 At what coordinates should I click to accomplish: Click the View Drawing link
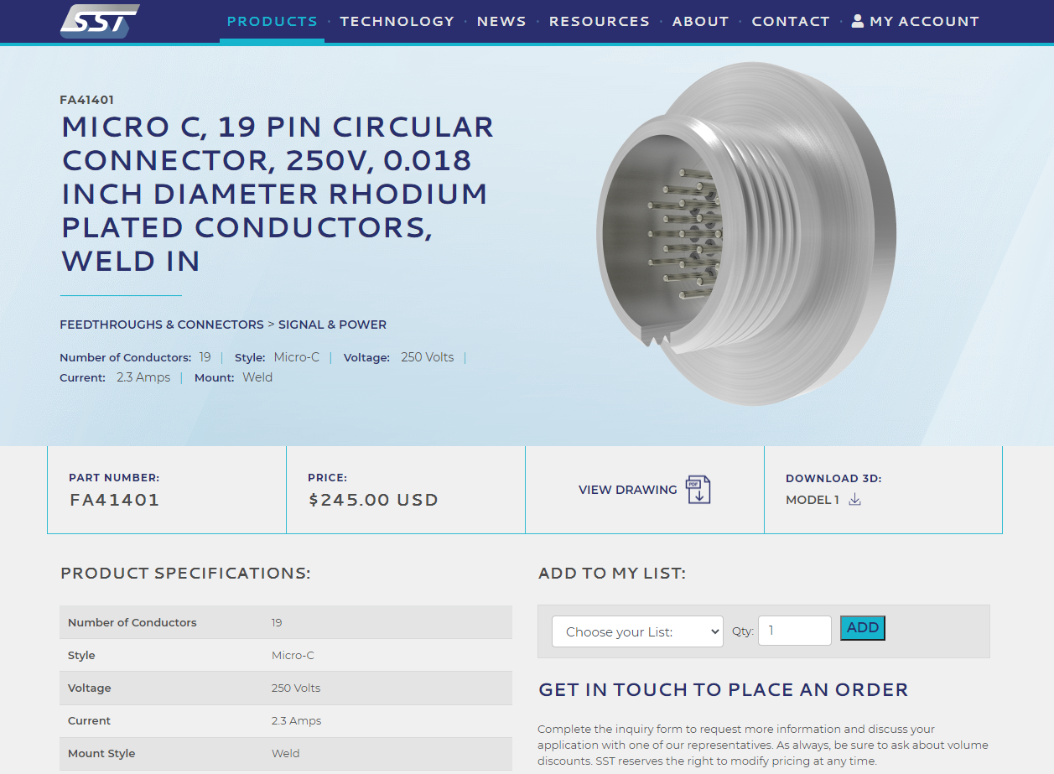(x=627, y=490)
